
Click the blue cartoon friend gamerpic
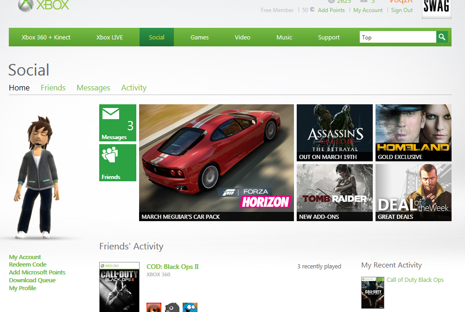point(190,307)
